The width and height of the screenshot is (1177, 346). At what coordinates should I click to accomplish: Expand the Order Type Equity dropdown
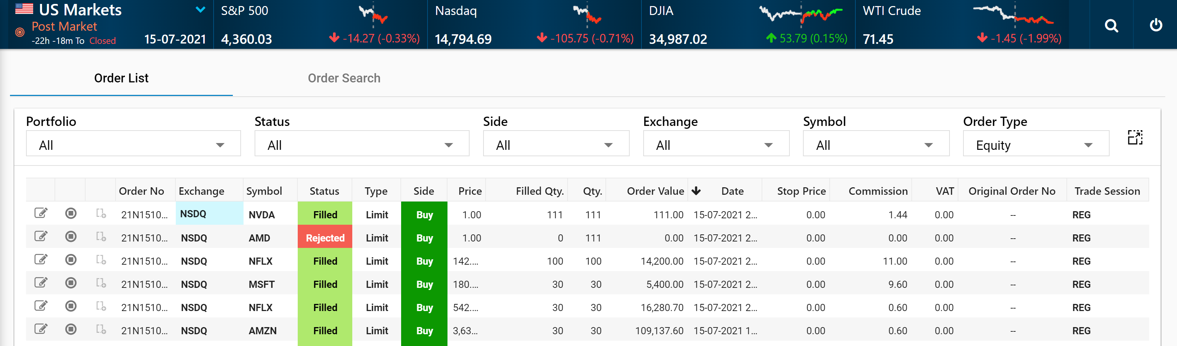1035,145
